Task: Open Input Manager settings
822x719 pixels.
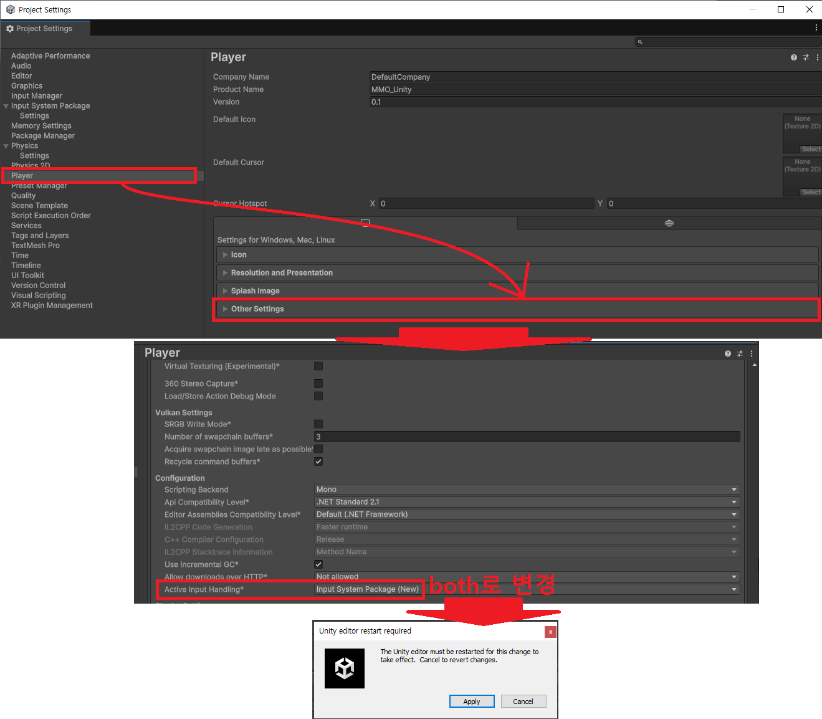Action: (x=37, y=96)
